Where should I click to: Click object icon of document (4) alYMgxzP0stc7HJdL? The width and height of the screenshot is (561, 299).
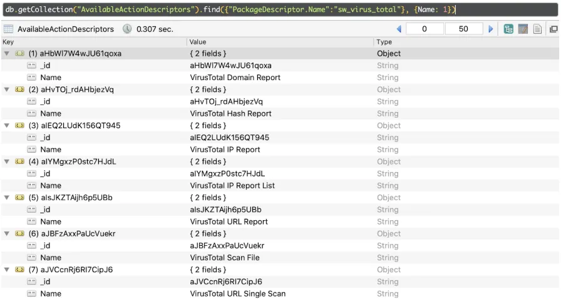click(x=19, y=161)
